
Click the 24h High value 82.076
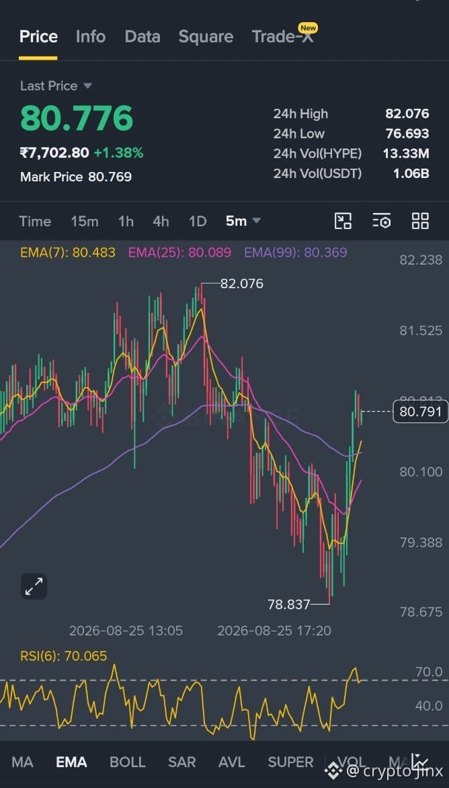pos(407,114)
